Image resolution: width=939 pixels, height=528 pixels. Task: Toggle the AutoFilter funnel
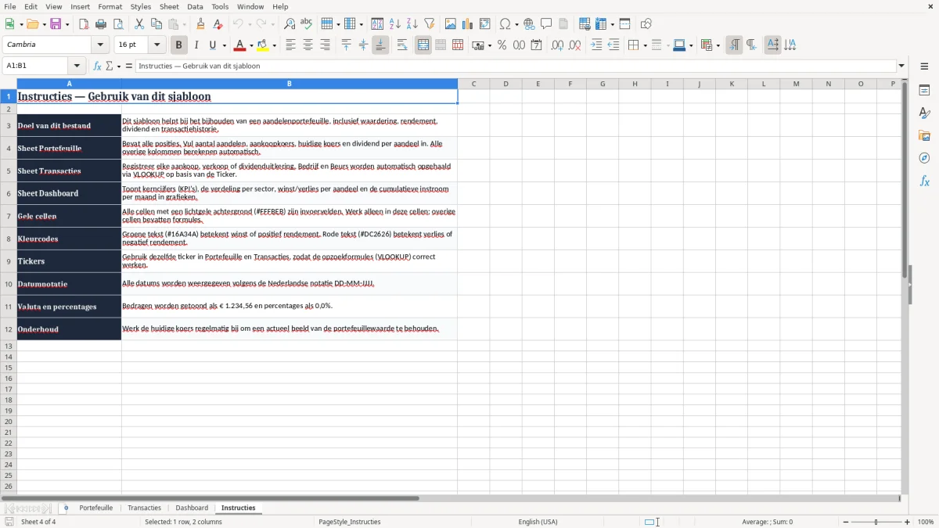[430, 24]
